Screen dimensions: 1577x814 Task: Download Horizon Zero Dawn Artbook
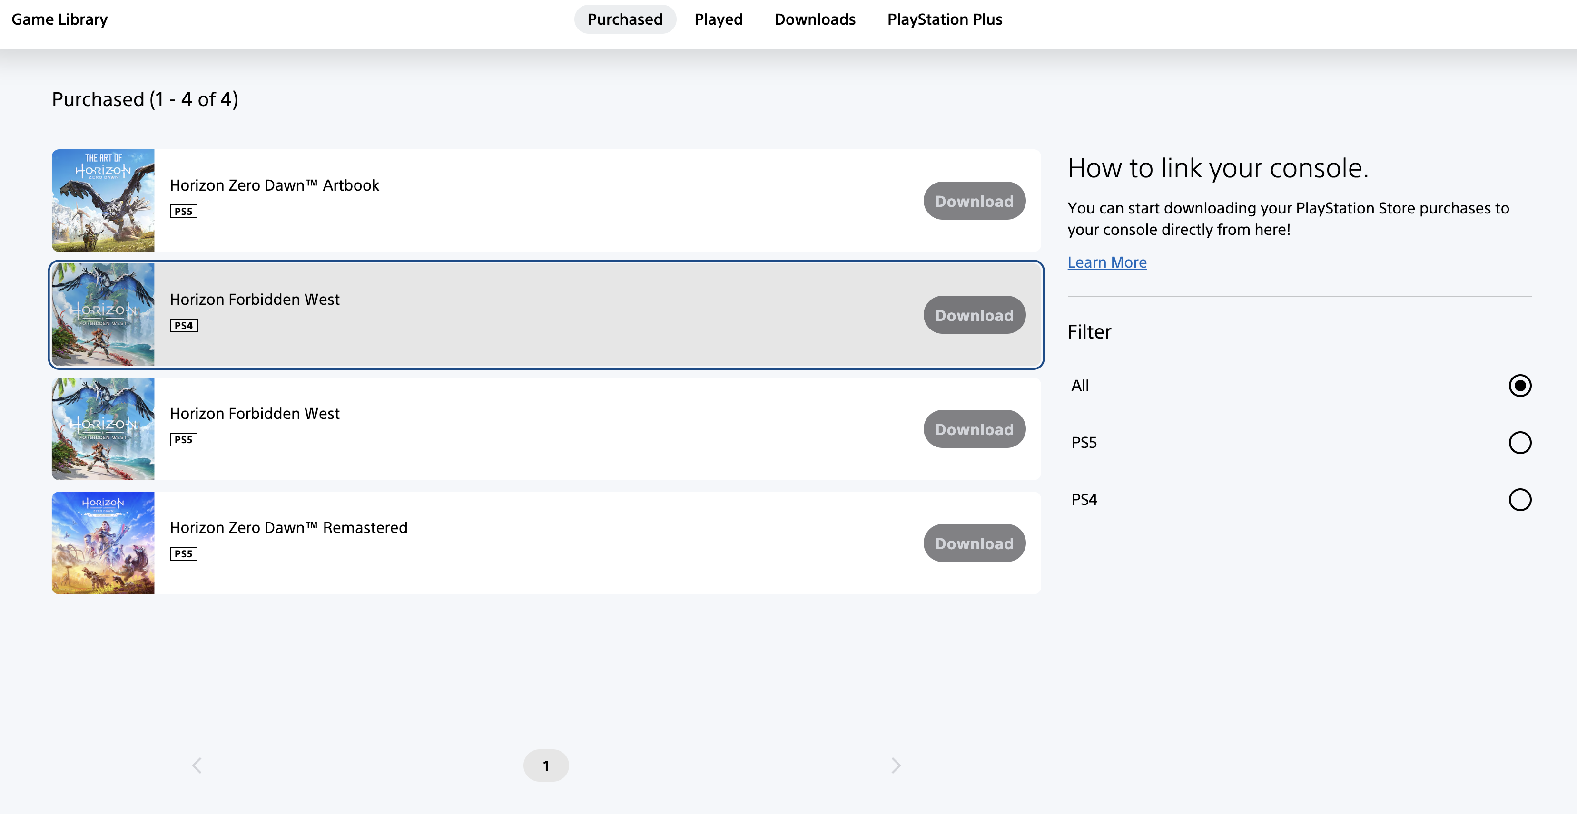[975, 201]
